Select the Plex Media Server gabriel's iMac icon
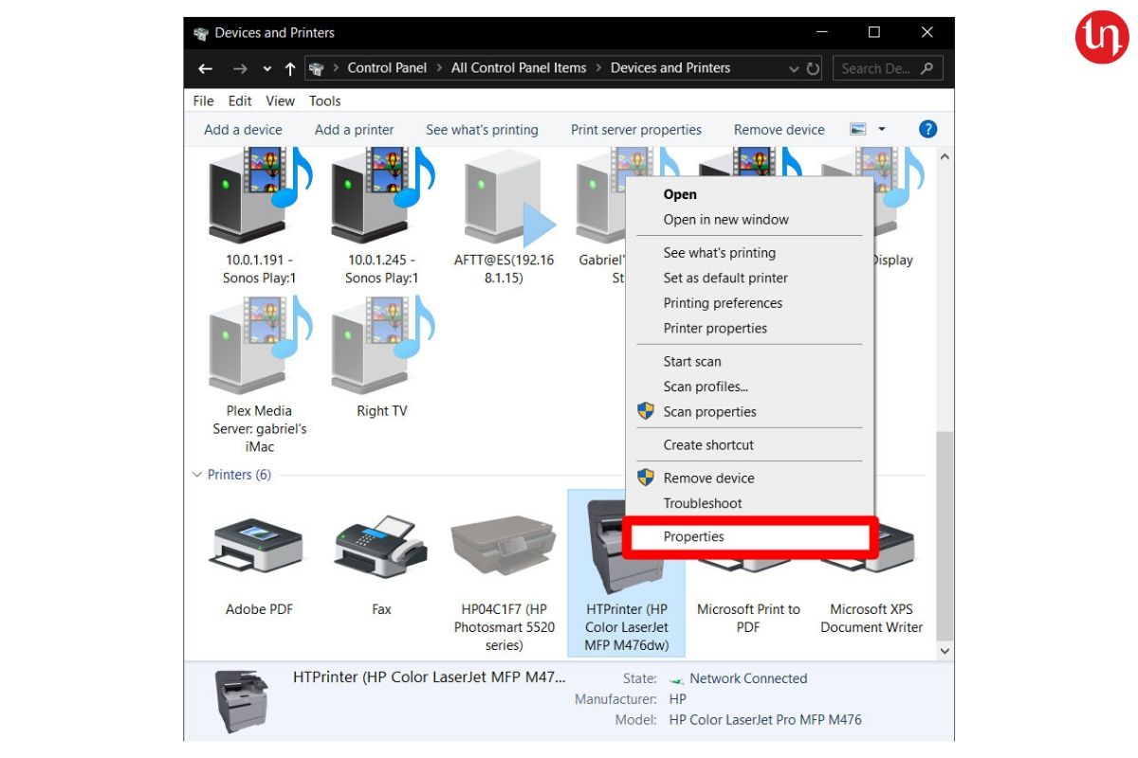This screenshot has width=1138, height=758. point(259,346)
